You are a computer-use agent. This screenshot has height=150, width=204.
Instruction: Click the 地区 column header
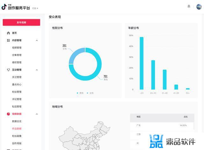coord(139,117)
